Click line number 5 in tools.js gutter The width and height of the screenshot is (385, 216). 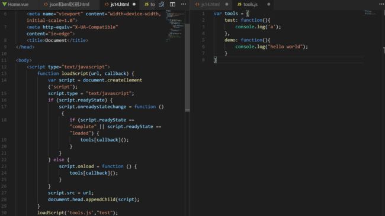[x=203, y=40]
